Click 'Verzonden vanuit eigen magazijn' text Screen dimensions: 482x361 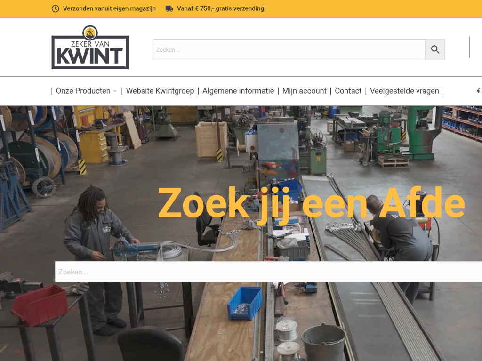(109, 8)
